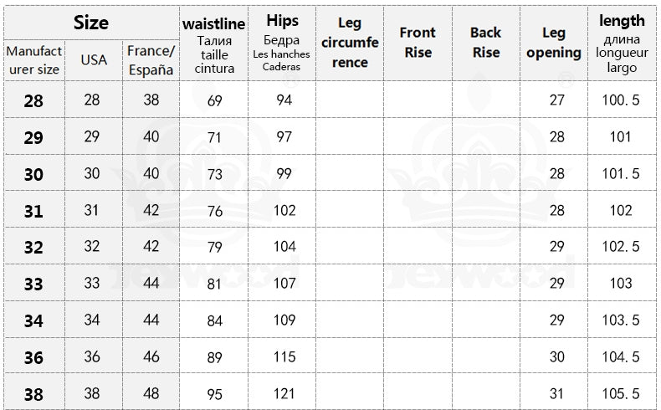
Task: Click the Size header cell
Action: tap(91, 23)
